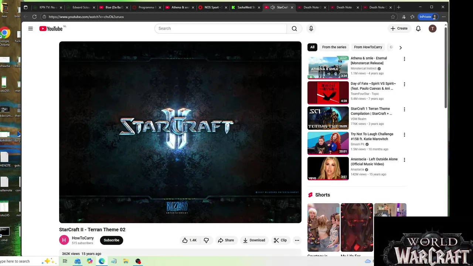The image size is (473, 266).
Task: Open Anastacia Left Outside Alone thumbnail
Action: click(x=328, y=168)
